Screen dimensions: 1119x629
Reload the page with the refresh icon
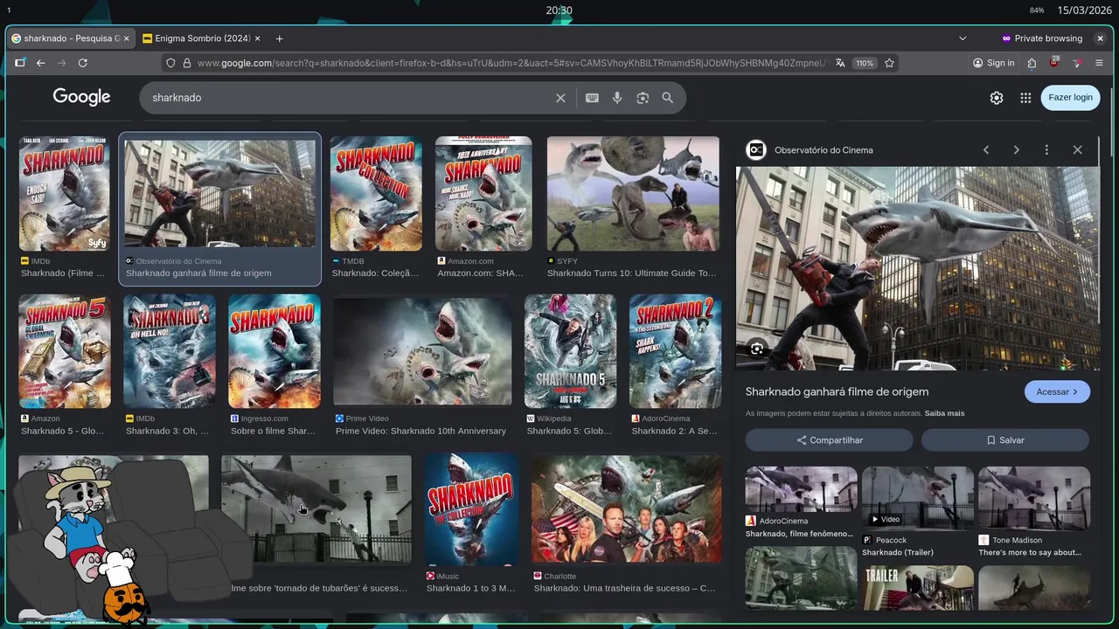point(83,63)
